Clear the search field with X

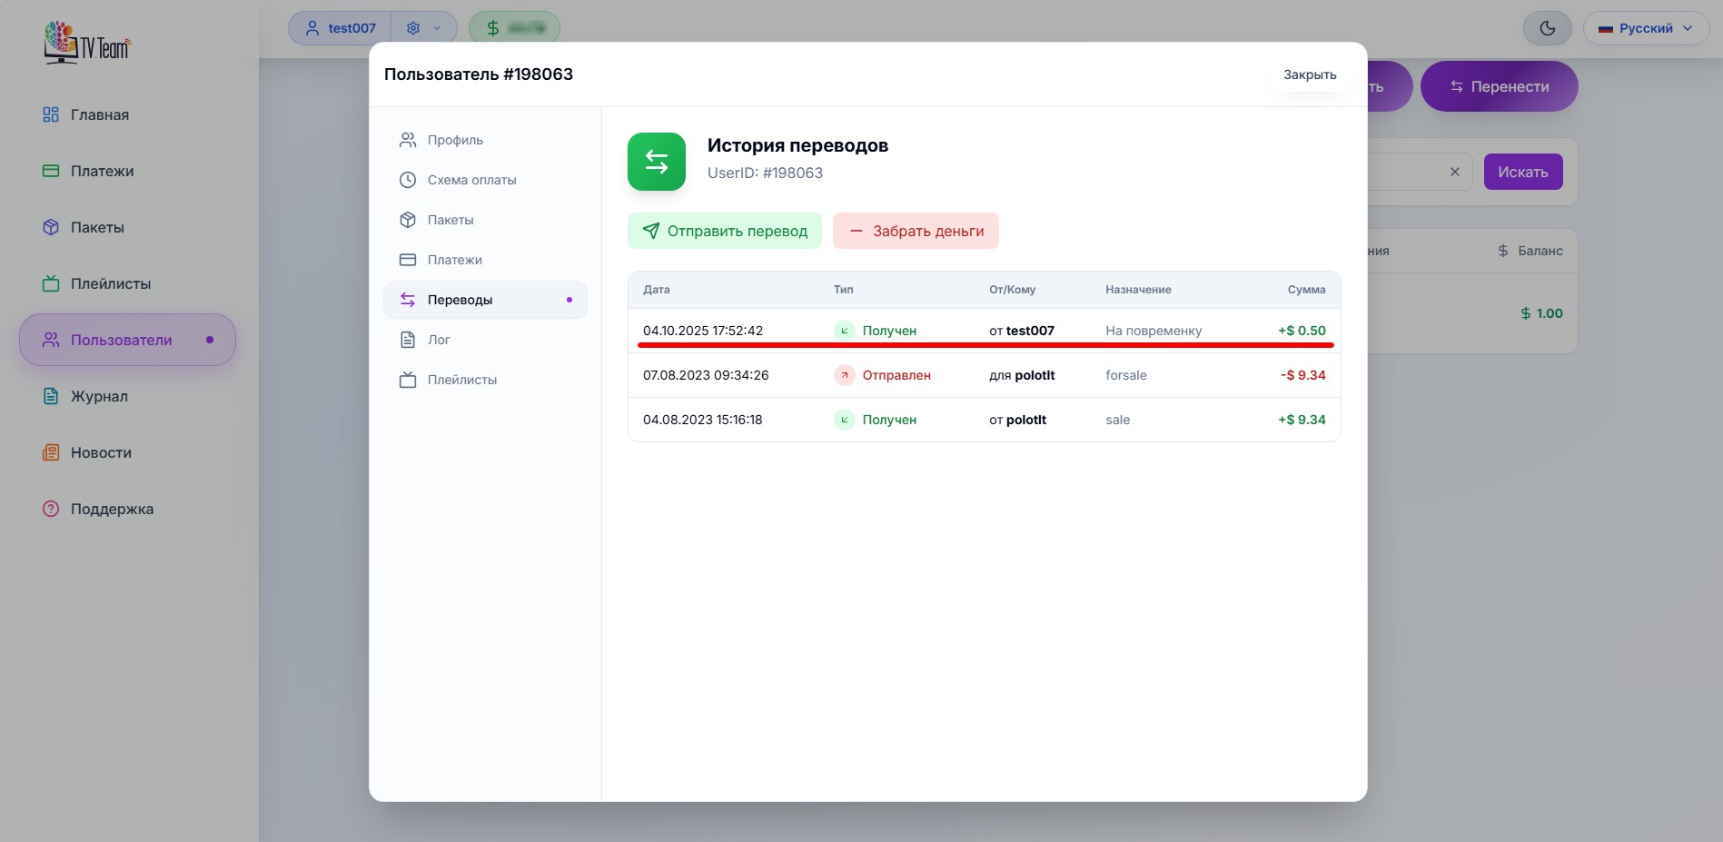1454,172
